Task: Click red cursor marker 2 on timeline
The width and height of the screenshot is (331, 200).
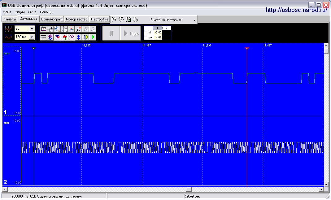Action: (247, 49)
